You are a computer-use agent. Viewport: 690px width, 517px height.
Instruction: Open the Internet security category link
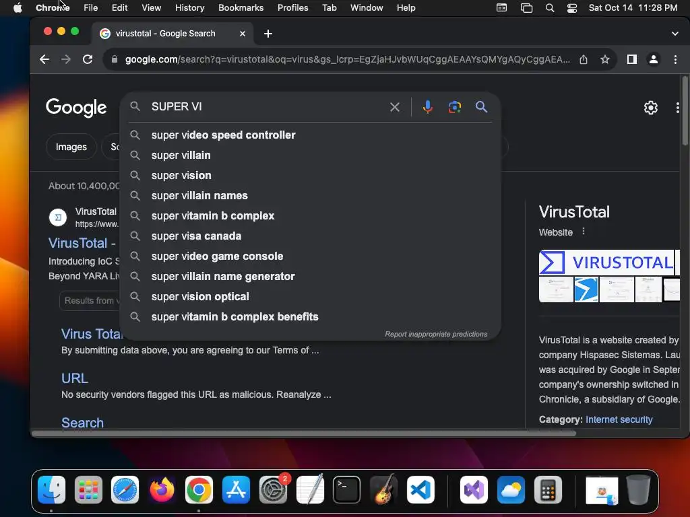(619, 419)
